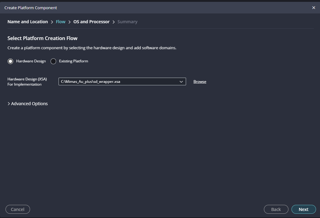Expand the Advanced Options section
Viewport: 320px width, 218px height.
[x=29, y=104]
